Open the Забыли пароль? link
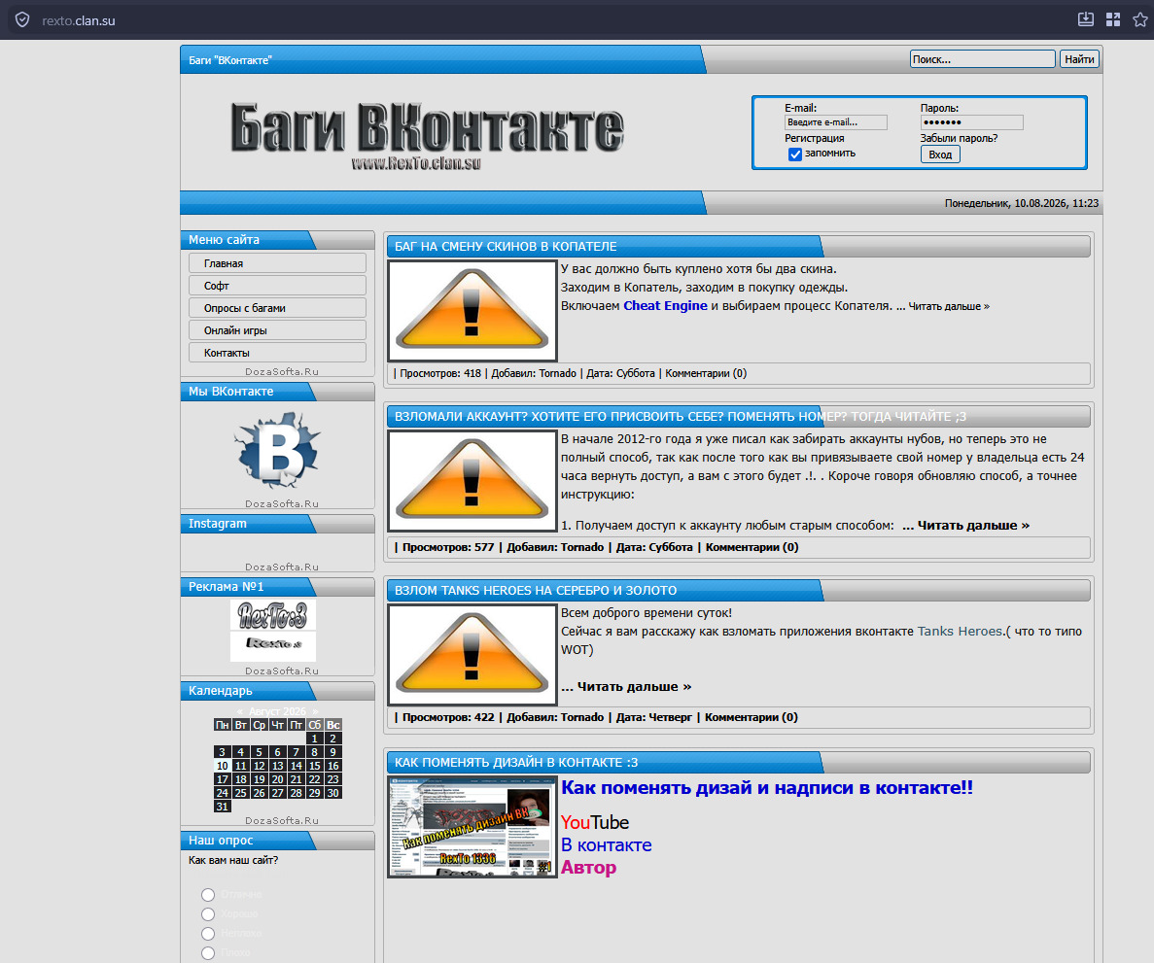The height and width of the screenshot is (963, 1154). 959,138
